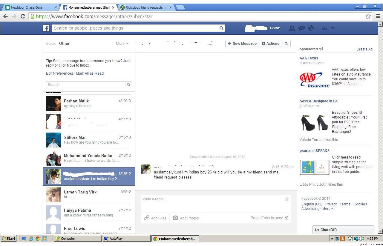Click the conversation search magnifier button
The width and height of the screenshot is (383, 246).
coord(286,44)
